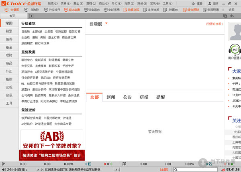Click the 登录 login button

click(x=216, y=3)
